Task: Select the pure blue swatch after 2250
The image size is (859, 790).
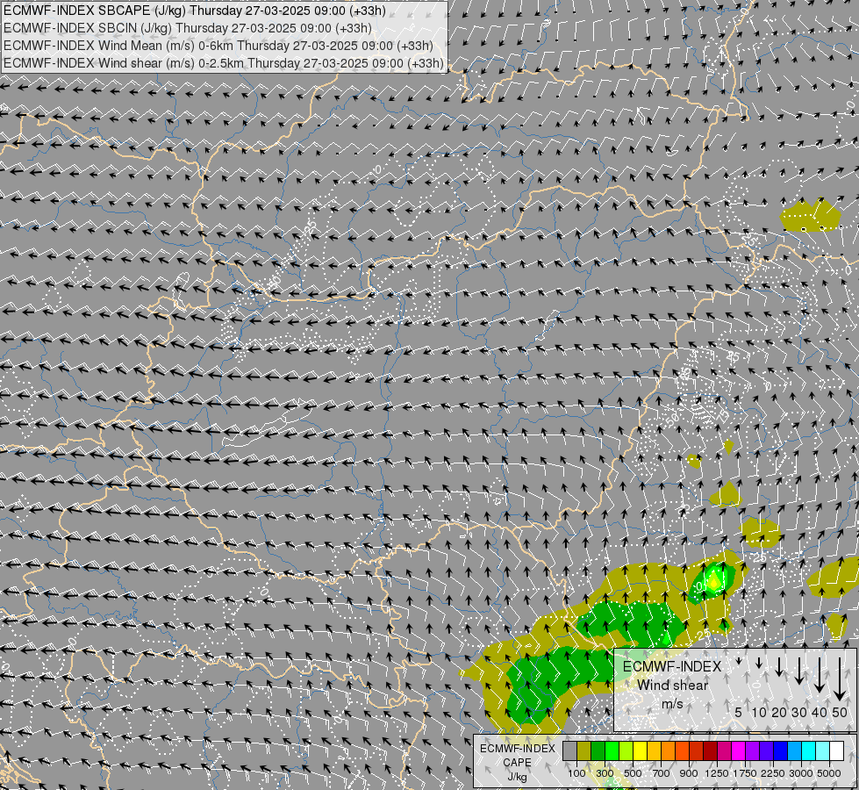Action: [x=781, y=751]
